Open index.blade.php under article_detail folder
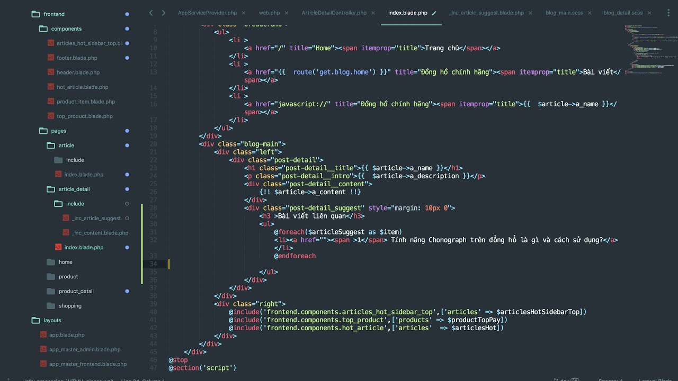Viewport: 678px width, 381px height. [x=84, y=248]
